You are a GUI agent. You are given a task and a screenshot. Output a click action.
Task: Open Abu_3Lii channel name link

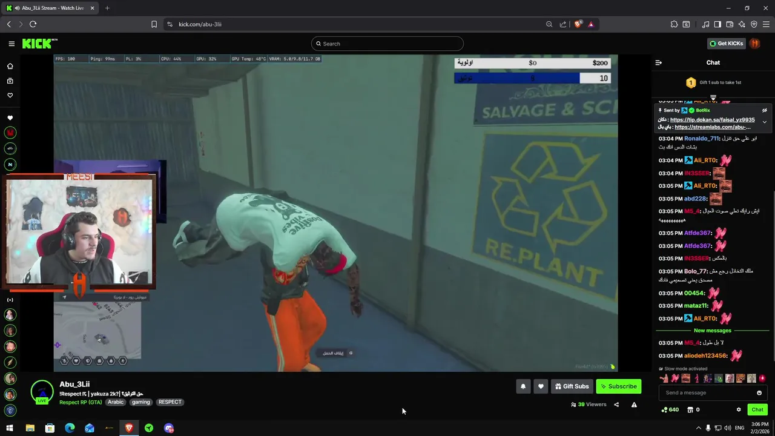[74, 384]
